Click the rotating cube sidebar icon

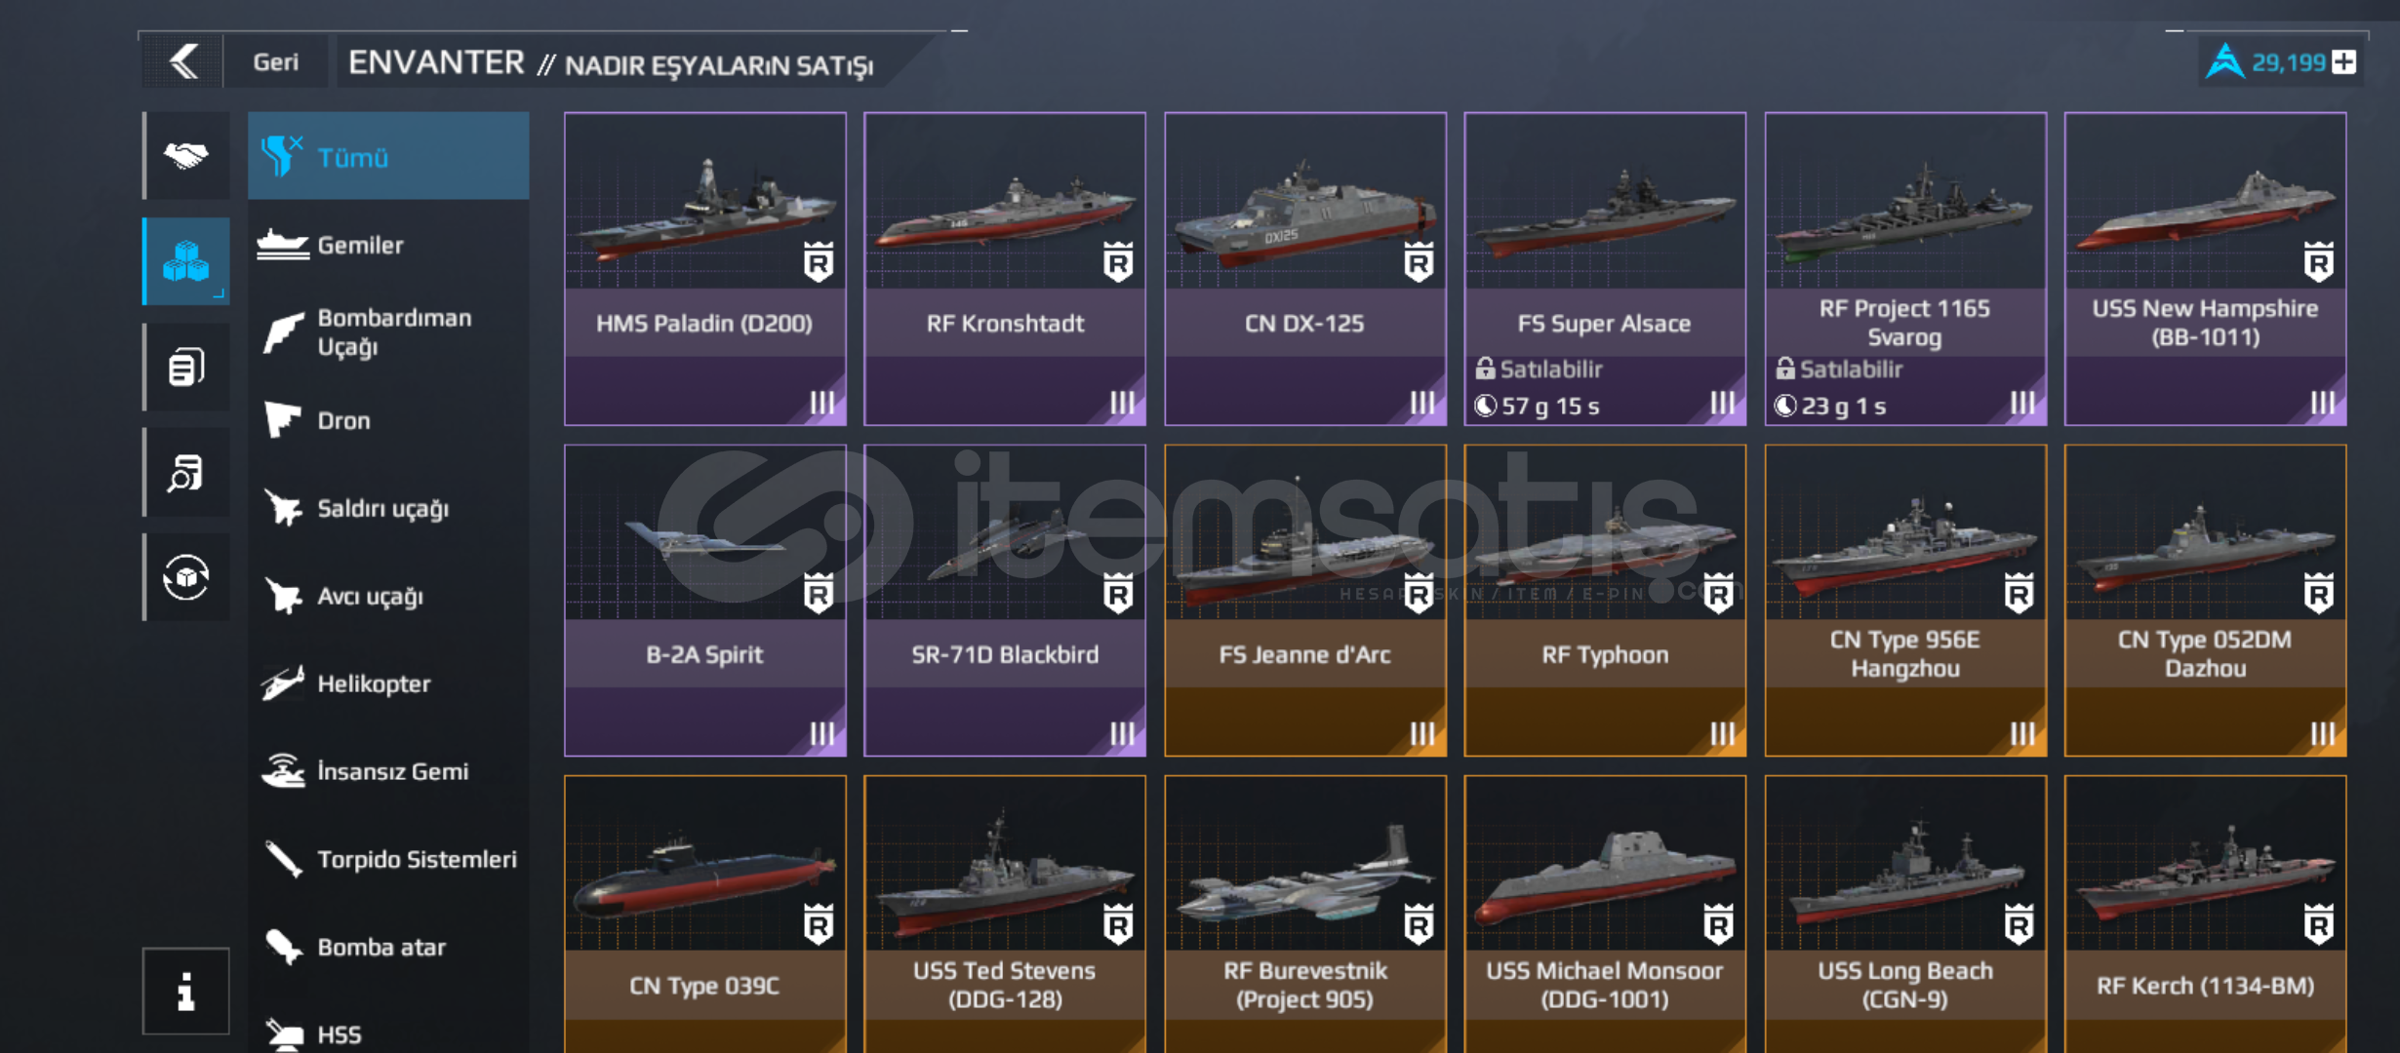186,577
